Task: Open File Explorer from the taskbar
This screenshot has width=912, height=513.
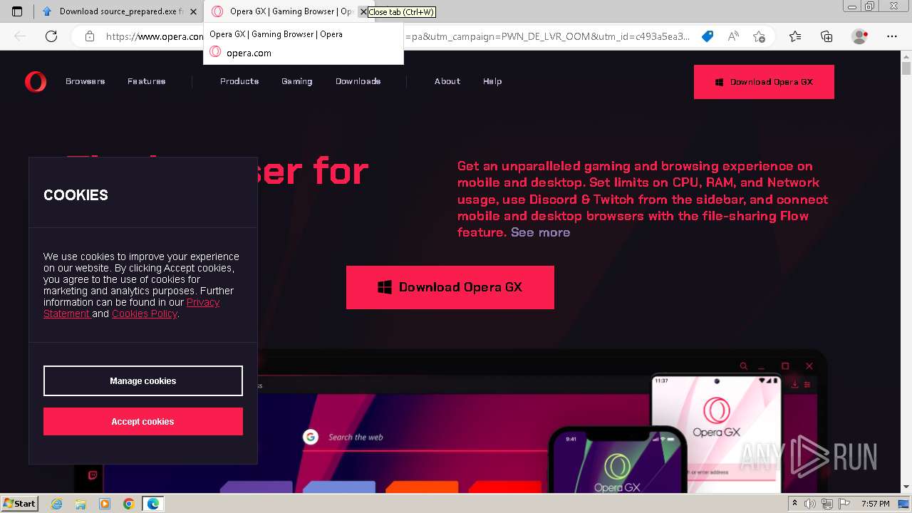Action: [x=81, y=504]
